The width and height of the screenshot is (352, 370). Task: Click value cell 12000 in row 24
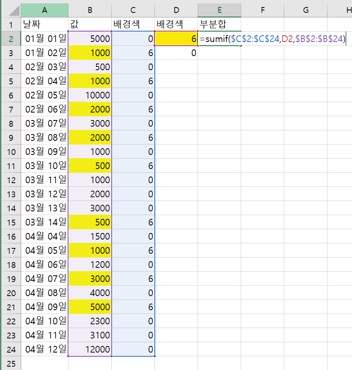90,349
